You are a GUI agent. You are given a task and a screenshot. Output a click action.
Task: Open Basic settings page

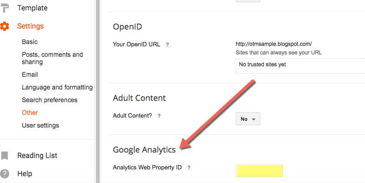[30, 42]
